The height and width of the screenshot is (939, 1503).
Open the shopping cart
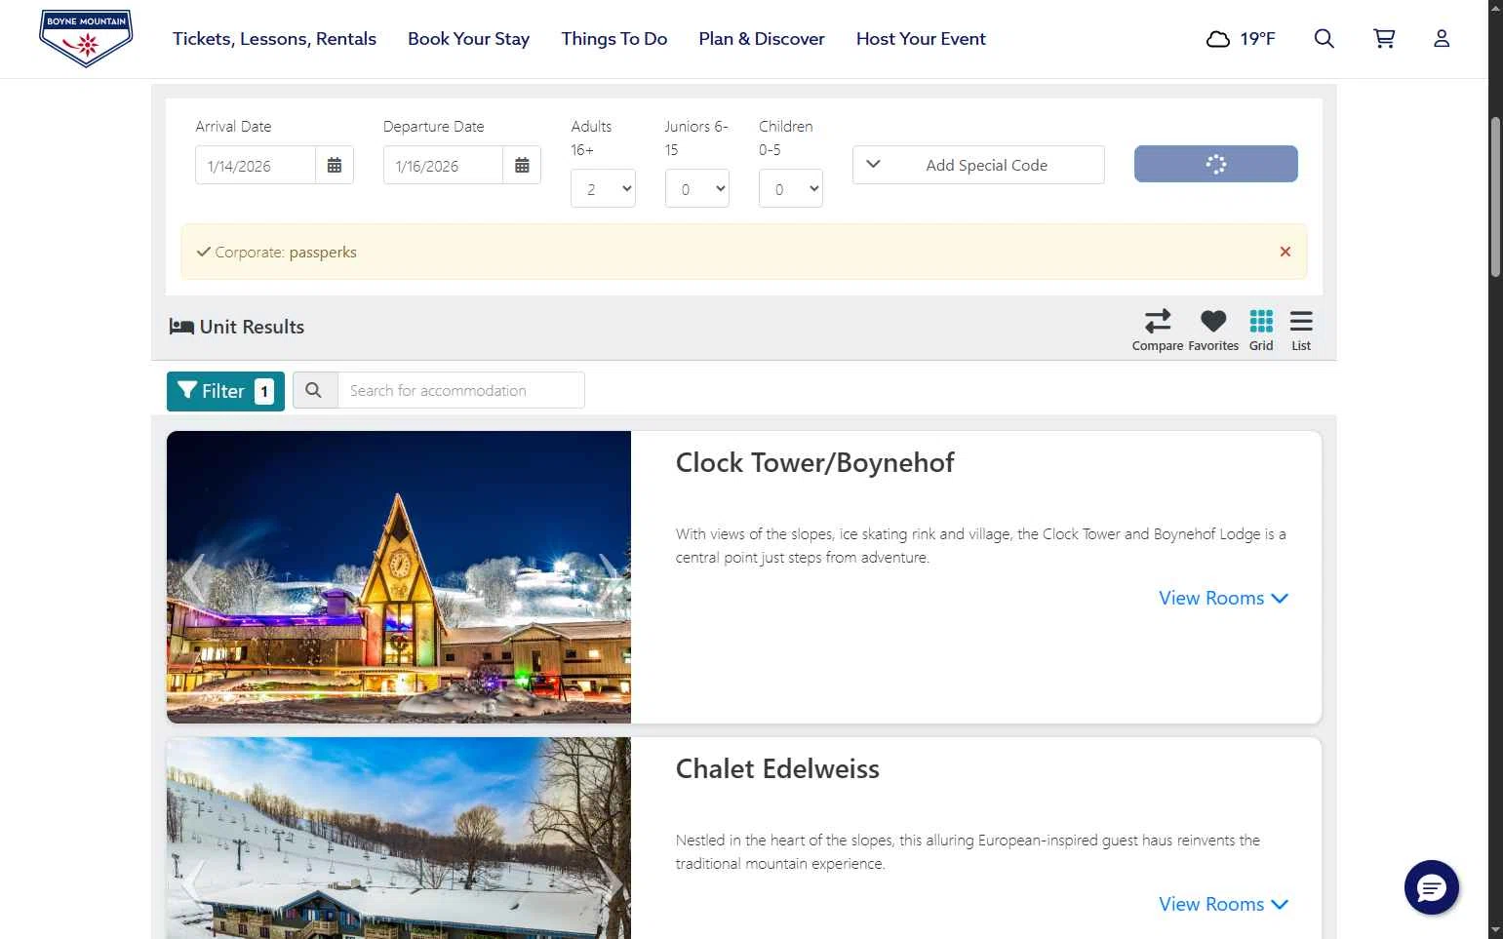tap(1384, 38)
